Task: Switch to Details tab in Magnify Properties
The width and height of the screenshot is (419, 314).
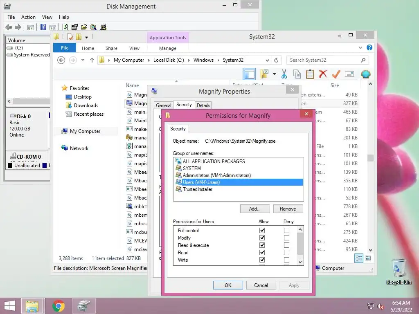Action: pos(203,105)
